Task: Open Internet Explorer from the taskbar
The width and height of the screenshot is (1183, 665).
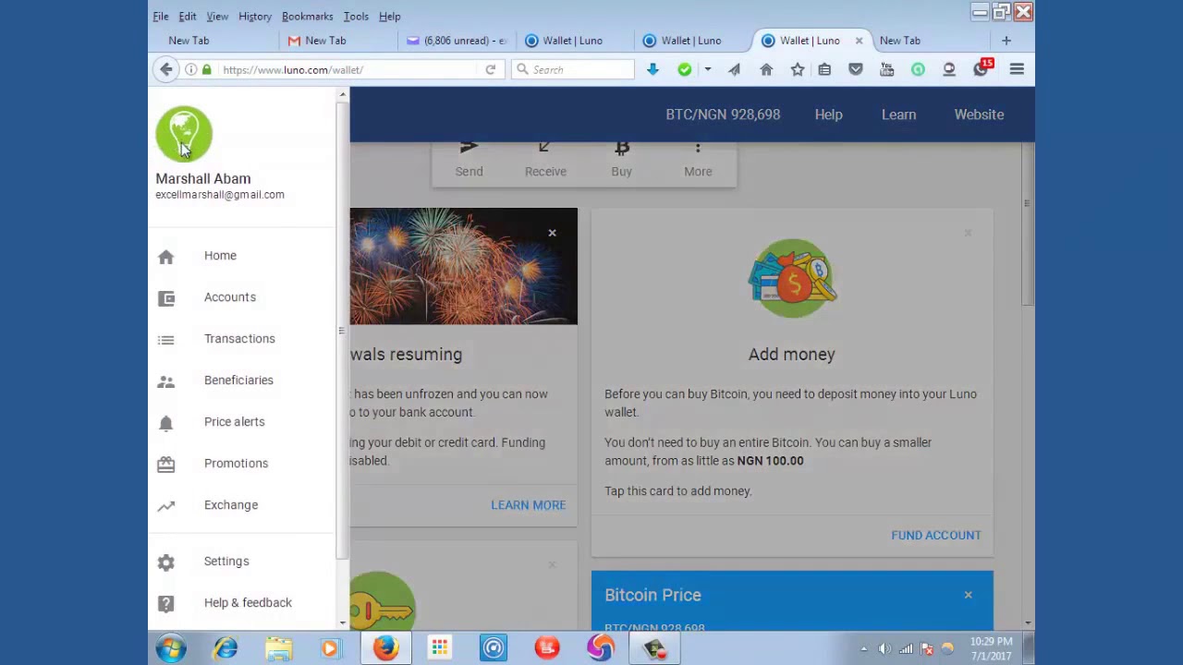Action: tap(226, 648)
